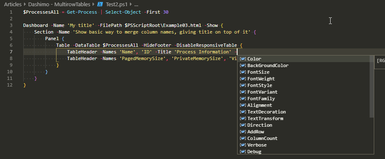385x159 pixels.
Task: Select the FontFamily parameter suggestion
Action: point(305,98)
